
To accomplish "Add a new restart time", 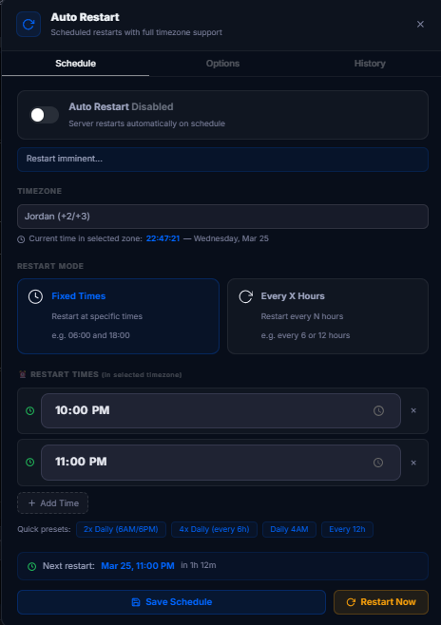I will (x=53, y=503).
